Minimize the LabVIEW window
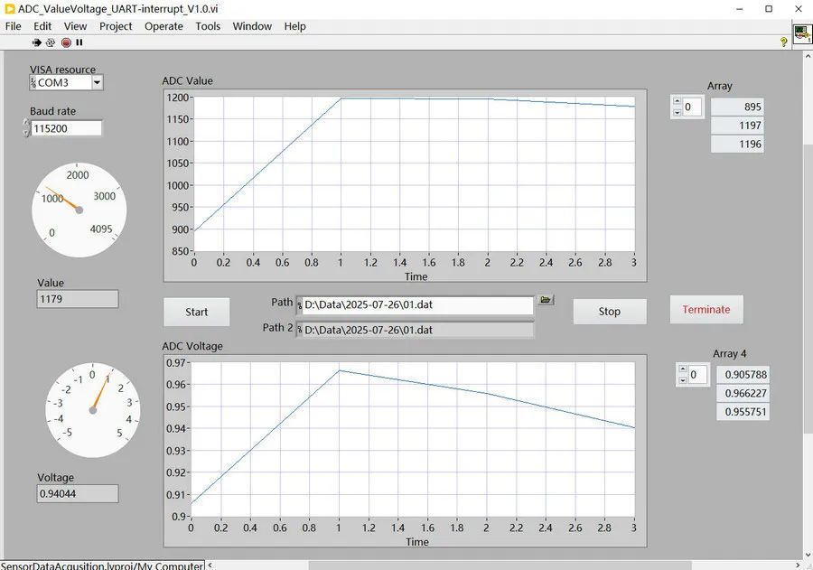The height and width of the screenshot is (570, 813). pyautogui.click(x=740, y=9)
